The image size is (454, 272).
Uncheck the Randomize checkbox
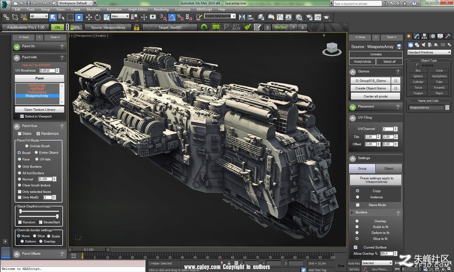pos(38,134)
